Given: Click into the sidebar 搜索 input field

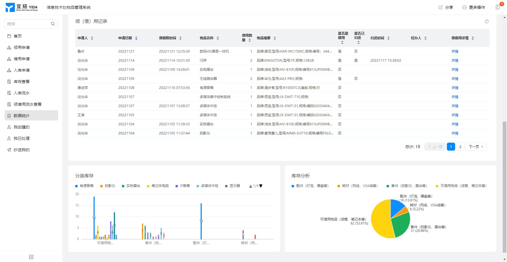Looking at the screenshot, I should [27, 24].
